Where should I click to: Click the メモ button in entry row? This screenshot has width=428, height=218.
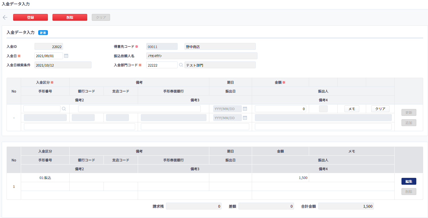pos(352,109)
